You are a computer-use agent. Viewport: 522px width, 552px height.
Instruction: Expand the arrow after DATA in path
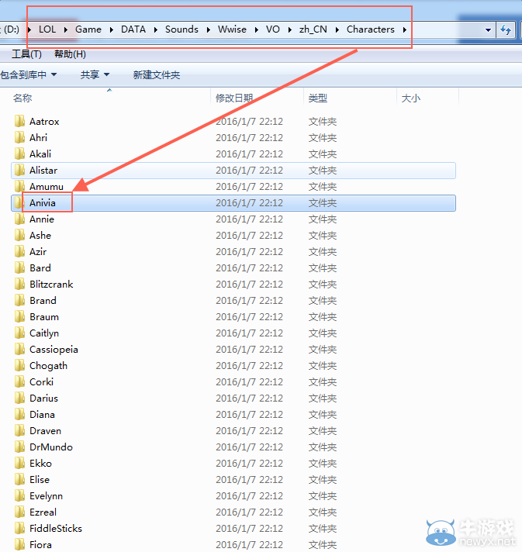coord(155,29)
